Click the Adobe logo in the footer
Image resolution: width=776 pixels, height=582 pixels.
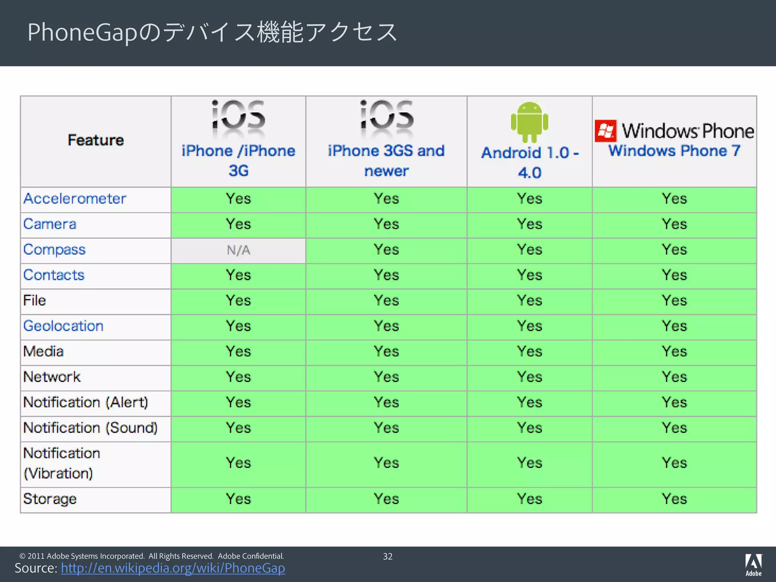point(754,565)
